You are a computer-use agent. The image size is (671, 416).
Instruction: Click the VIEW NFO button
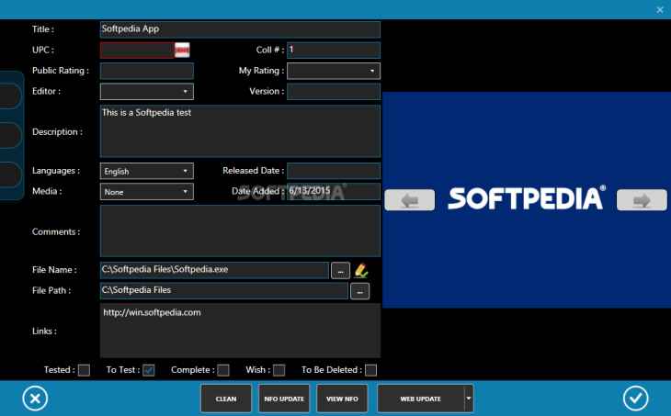343,399
